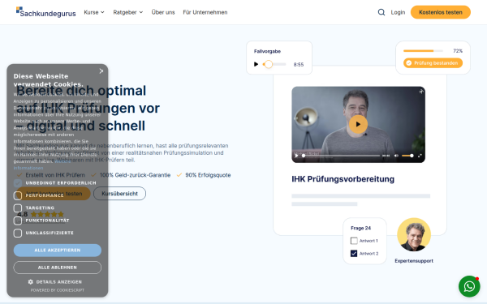Click the gear icon next to Details anzeigen
The image size is (487, 304).
tap(31, 281)
